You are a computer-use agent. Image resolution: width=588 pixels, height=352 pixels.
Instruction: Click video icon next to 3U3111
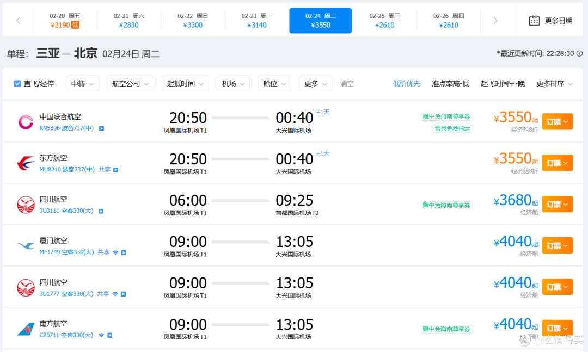tap(101, 211)
